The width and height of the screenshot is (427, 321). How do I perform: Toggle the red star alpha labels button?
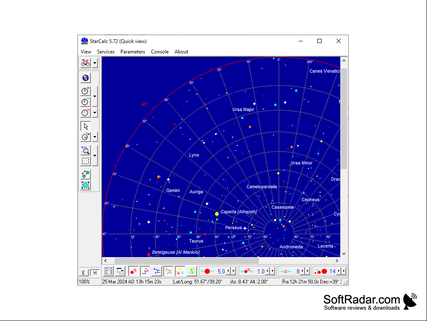(x=133, y=271)
